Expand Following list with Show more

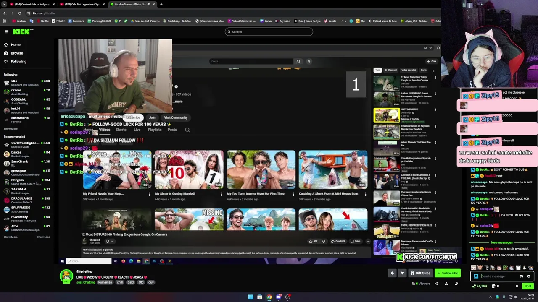[x=11, y=129]
